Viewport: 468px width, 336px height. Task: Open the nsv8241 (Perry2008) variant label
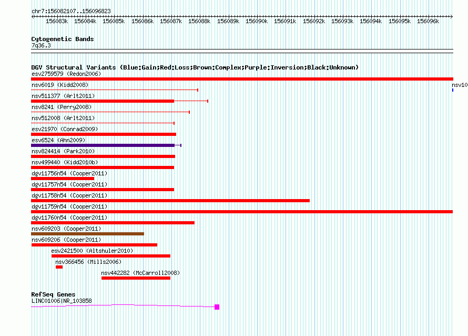[x=62, y=107]
